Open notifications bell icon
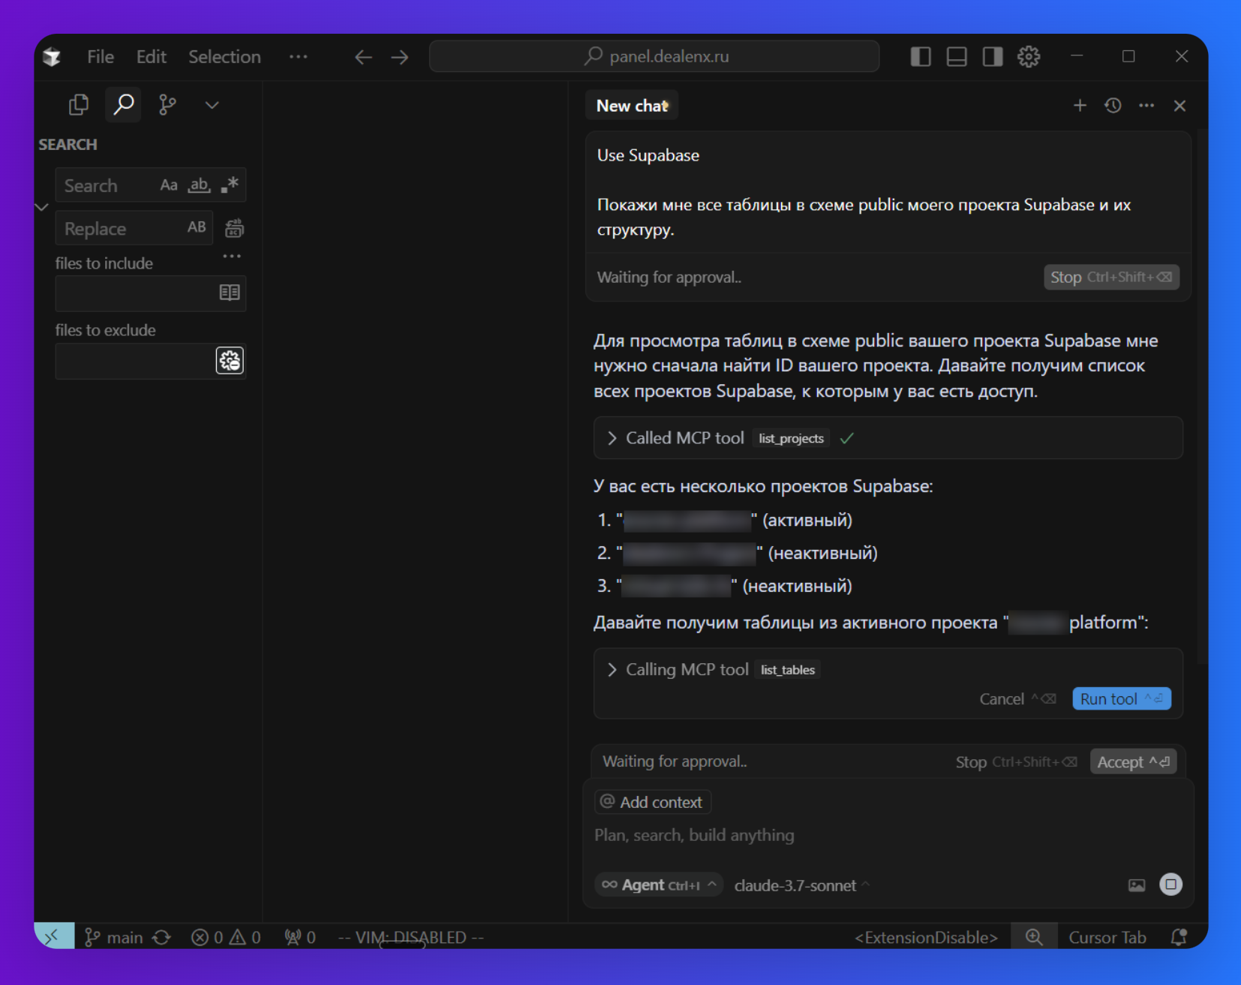 pyautogui.click(x=1179, y=937)
